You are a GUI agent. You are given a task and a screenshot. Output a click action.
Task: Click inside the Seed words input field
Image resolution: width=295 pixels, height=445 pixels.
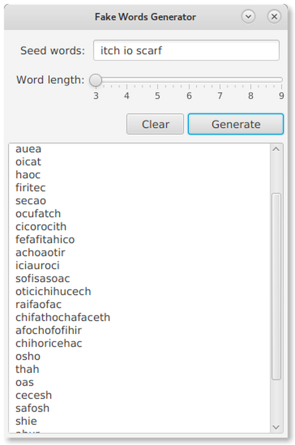click(186, 50)
